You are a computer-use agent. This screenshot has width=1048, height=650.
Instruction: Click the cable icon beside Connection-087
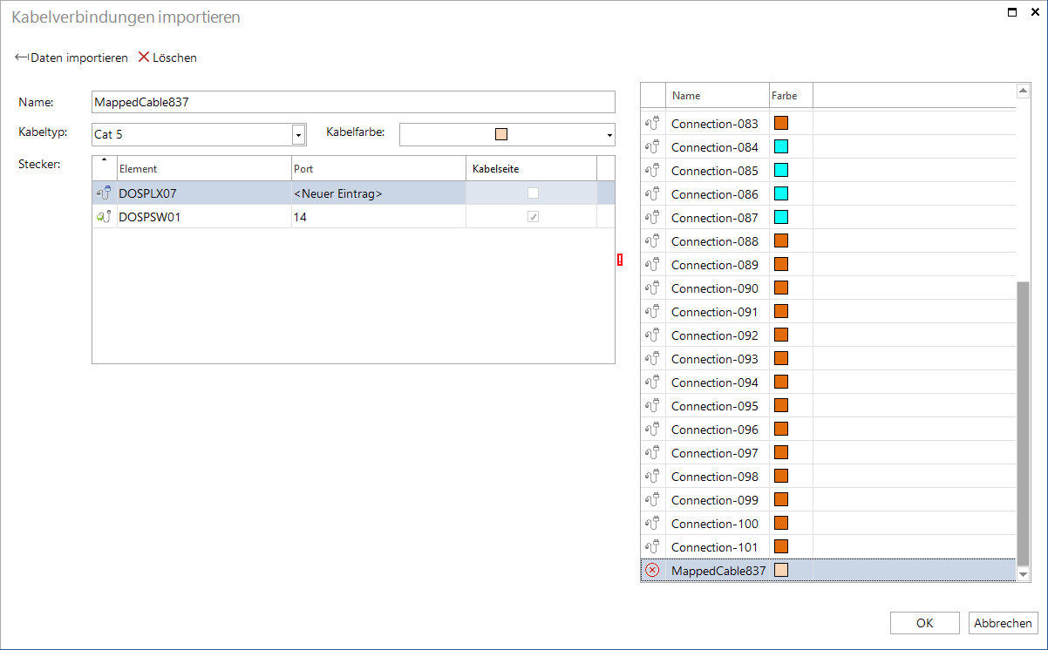click(652, 218)
